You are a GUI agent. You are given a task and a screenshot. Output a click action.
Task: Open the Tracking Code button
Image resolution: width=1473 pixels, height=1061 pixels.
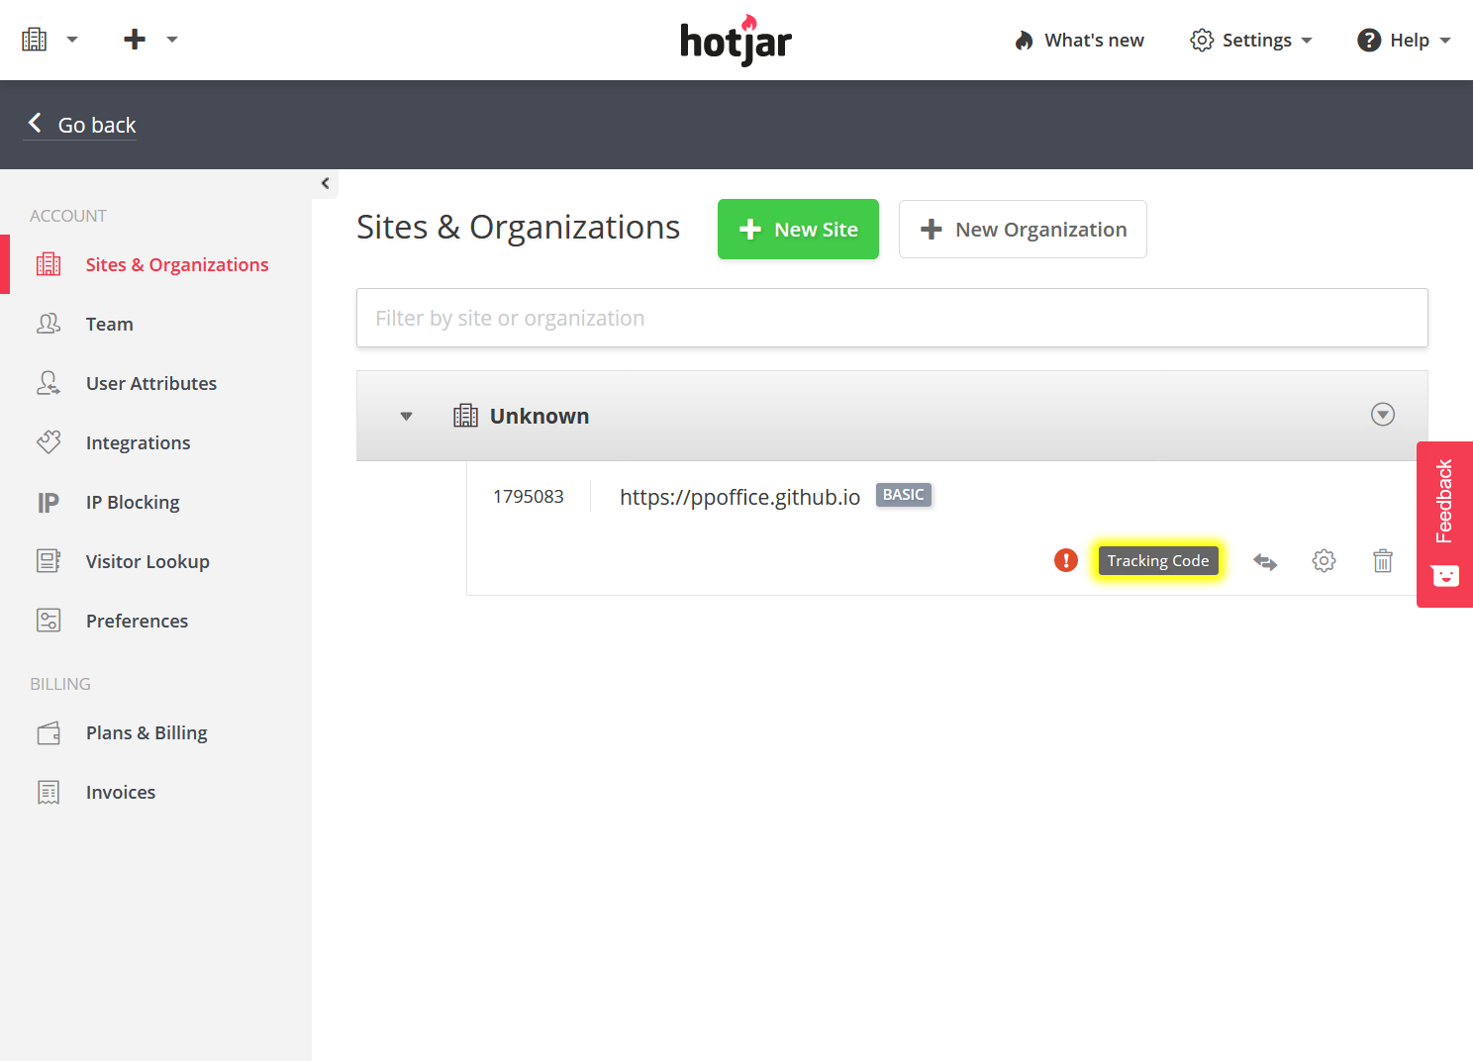(1158, 560)
